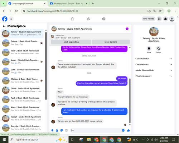
Task: Open Karen - 2 Beds 1 Bath conversation
Action: 22,62
